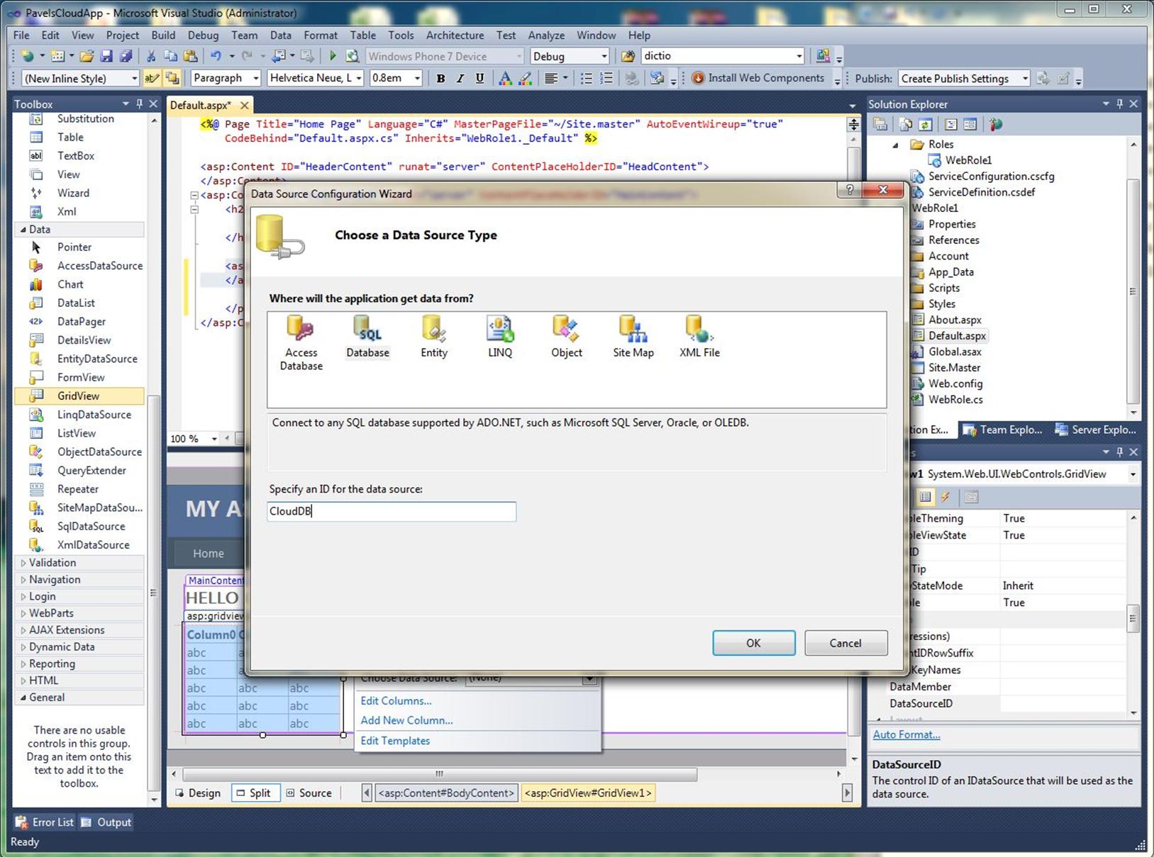
Task: Collapse the Data group in Toolbox
Action: click(x=23, y=230)
